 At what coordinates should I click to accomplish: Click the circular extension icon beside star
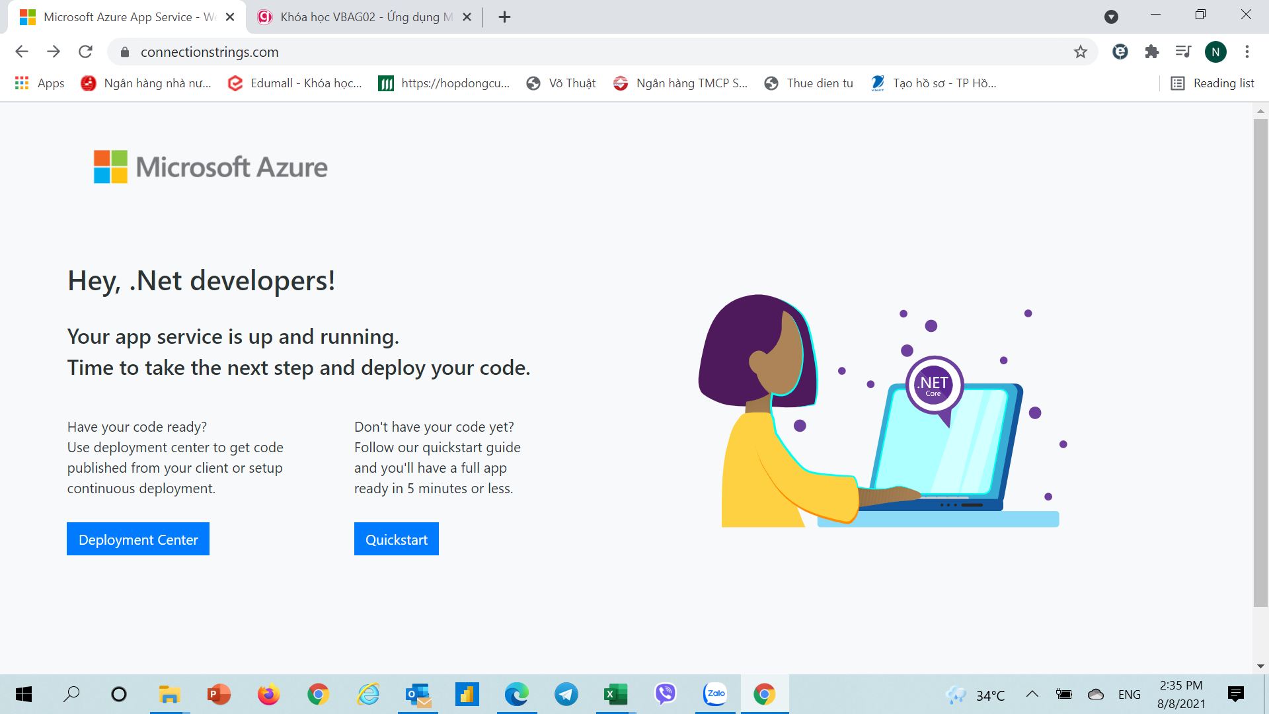point(1120,52)
